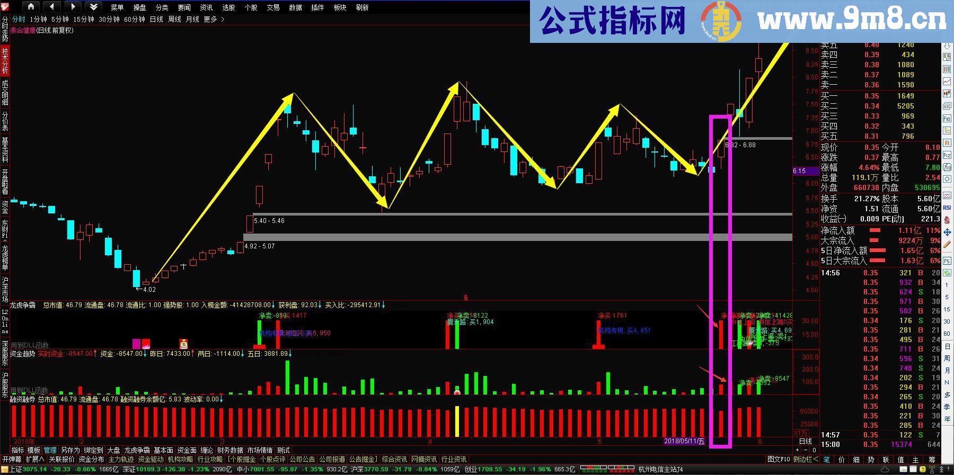Click 另存为 in the indicator bar

(70, 450)
